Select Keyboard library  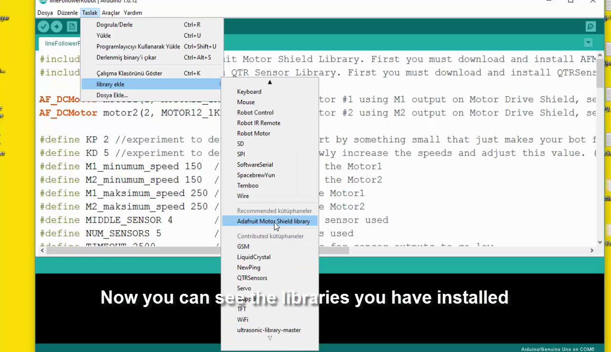click(x=270, y=92)
